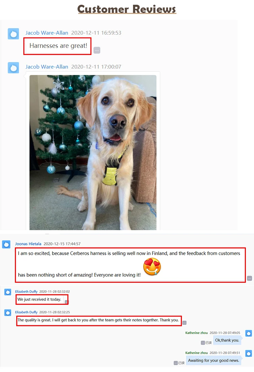Click Jacob Ware-Allan's avatar beside first message

coord(13,34)
